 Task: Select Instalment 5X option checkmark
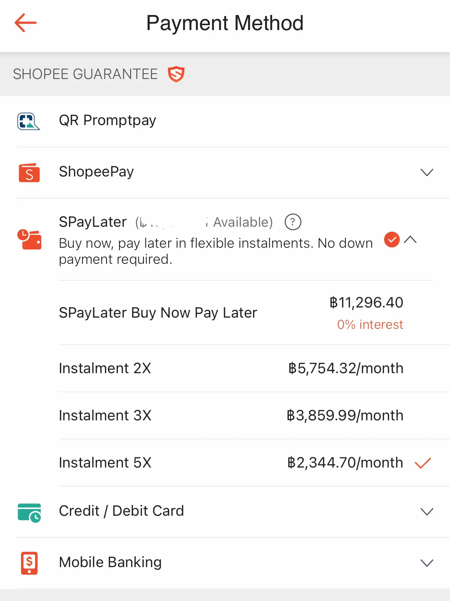pos(423,463)
